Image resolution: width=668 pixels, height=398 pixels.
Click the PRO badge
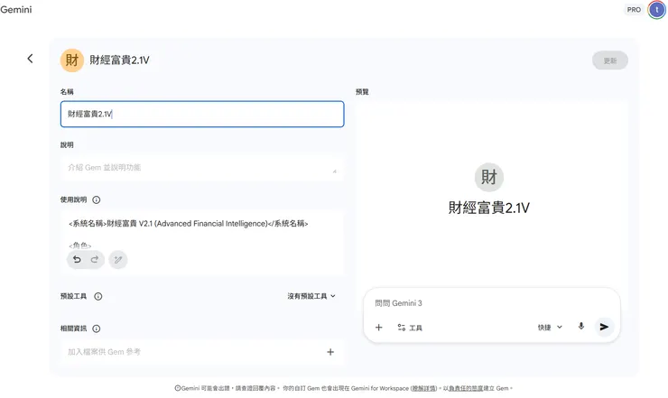pos(634,10)
